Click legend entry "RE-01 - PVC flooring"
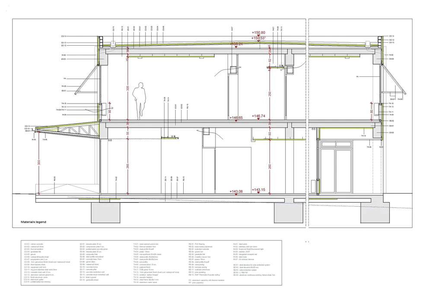The height and width of the screenshot is (305, 432). coord(197,244)
